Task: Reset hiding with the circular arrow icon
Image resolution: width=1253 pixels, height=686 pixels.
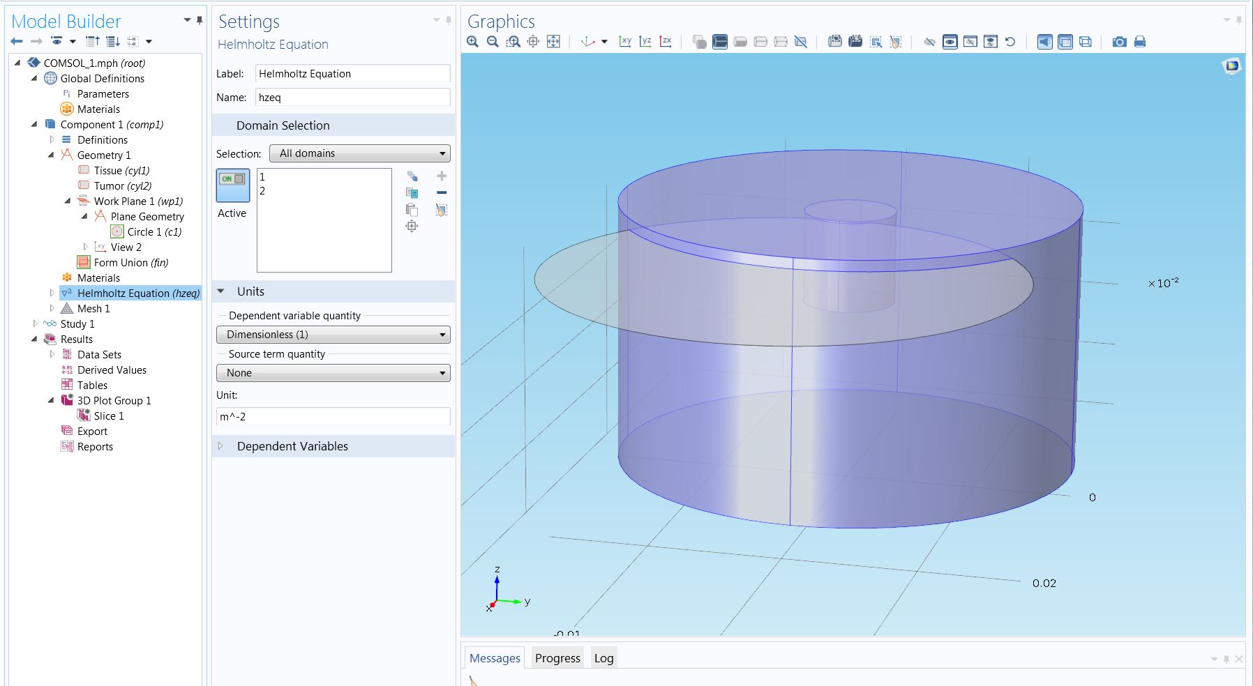Action: (x=1010, y=42)
